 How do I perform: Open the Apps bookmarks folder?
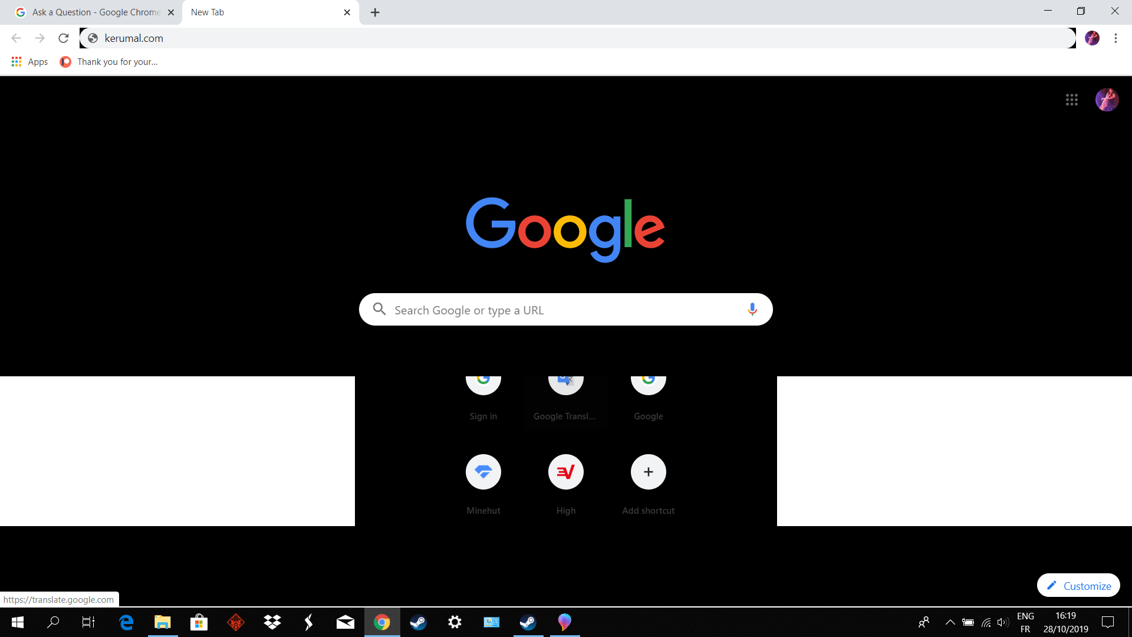(28, 61)
